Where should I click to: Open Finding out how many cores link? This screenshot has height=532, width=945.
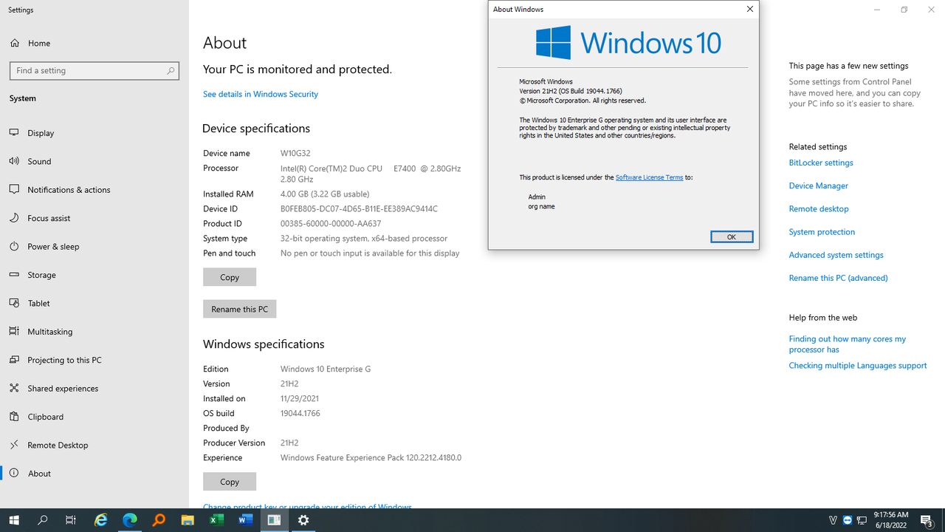tap(847, 344)
